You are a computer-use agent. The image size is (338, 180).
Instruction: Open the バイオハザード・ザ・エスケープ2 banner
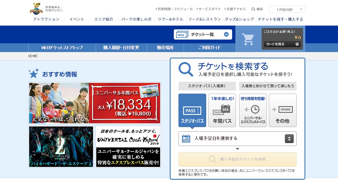coord(61,147)
